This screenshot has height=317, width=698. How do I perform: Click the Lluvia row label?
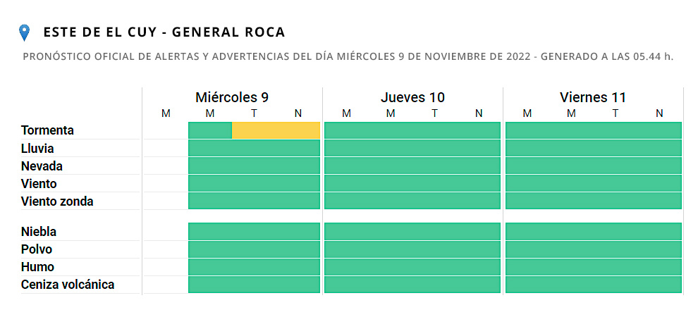(x=38, y=149)
